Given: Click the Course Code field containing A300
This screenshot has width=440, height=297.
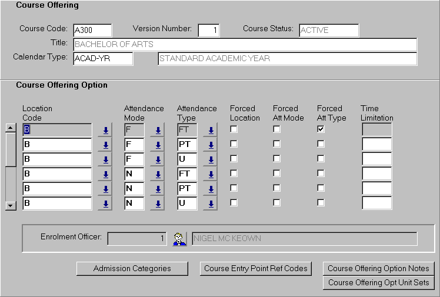Looking at the screenshot, I should click(x=92, y=31).
